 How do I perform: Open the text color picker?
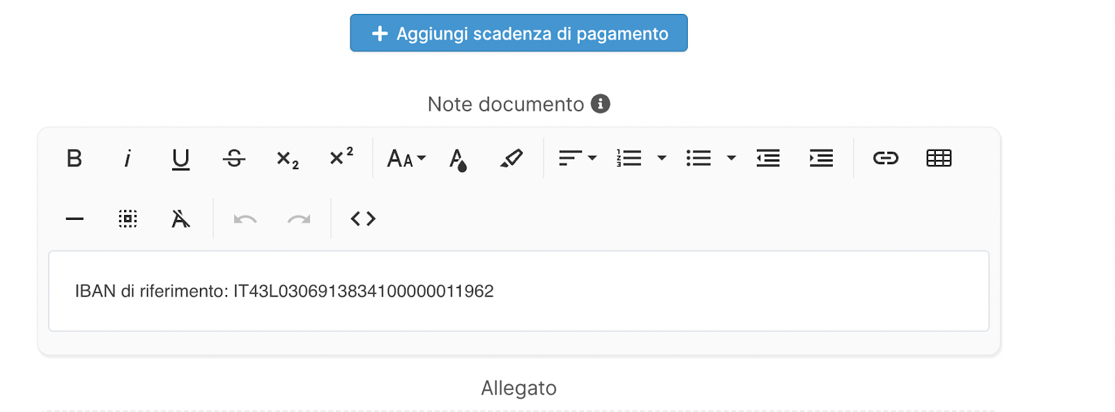(458, 159)
